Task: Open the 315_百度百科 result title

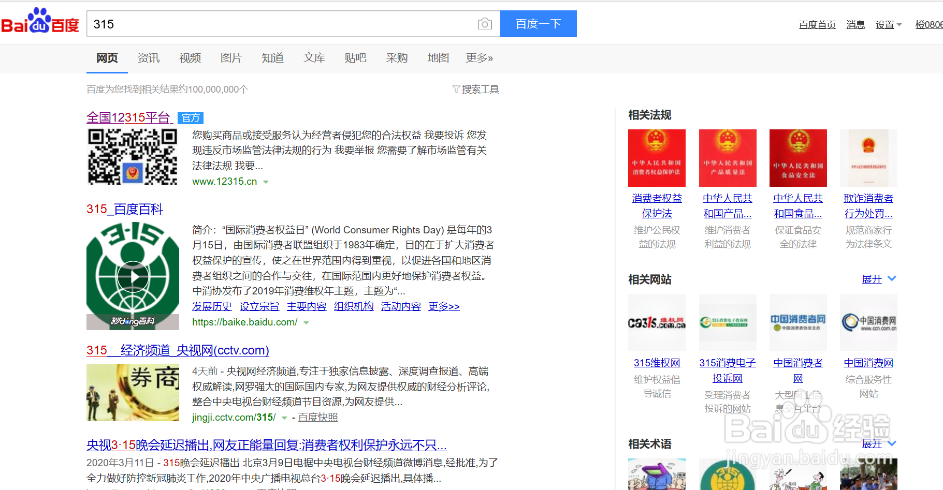Action: click(125, 210)
